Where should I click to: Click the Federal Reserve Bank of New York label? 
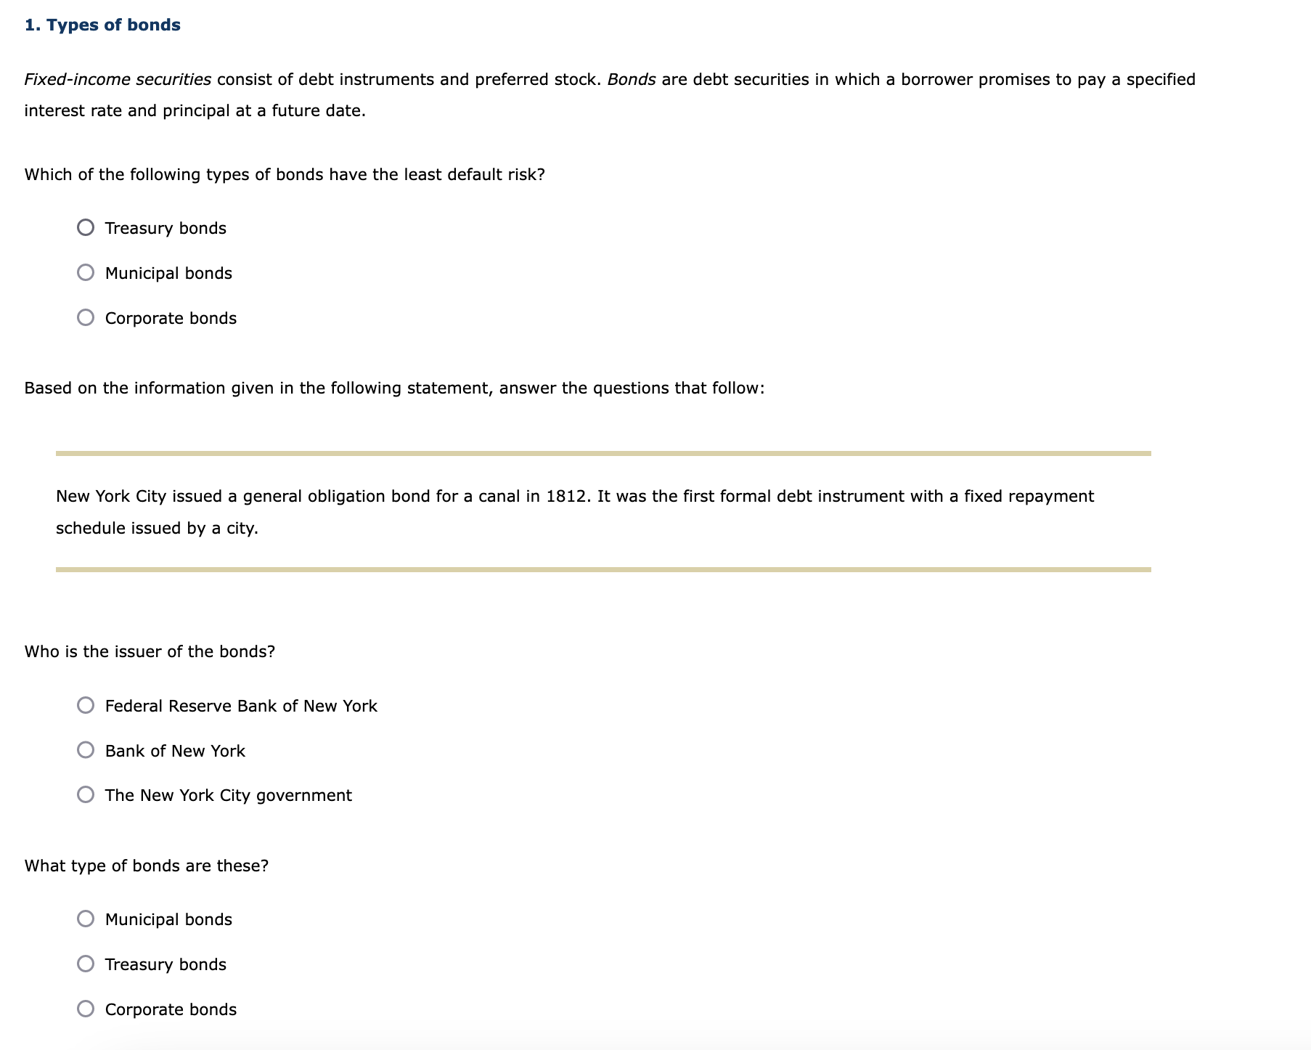pos(241,705)
